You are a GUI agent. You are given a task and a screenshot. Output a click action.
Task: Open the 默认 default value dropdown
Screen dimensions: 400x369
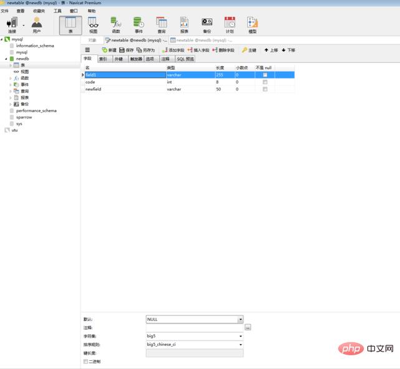tap(240, 319)
